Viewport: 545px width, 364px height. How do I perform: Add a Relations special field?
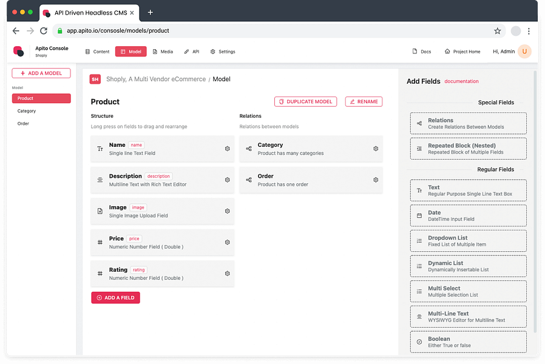pyautogui.click(x=468, y=123)
